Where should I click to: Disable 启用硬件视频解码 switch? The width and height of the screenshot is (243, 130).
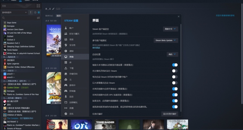point(175,101)
